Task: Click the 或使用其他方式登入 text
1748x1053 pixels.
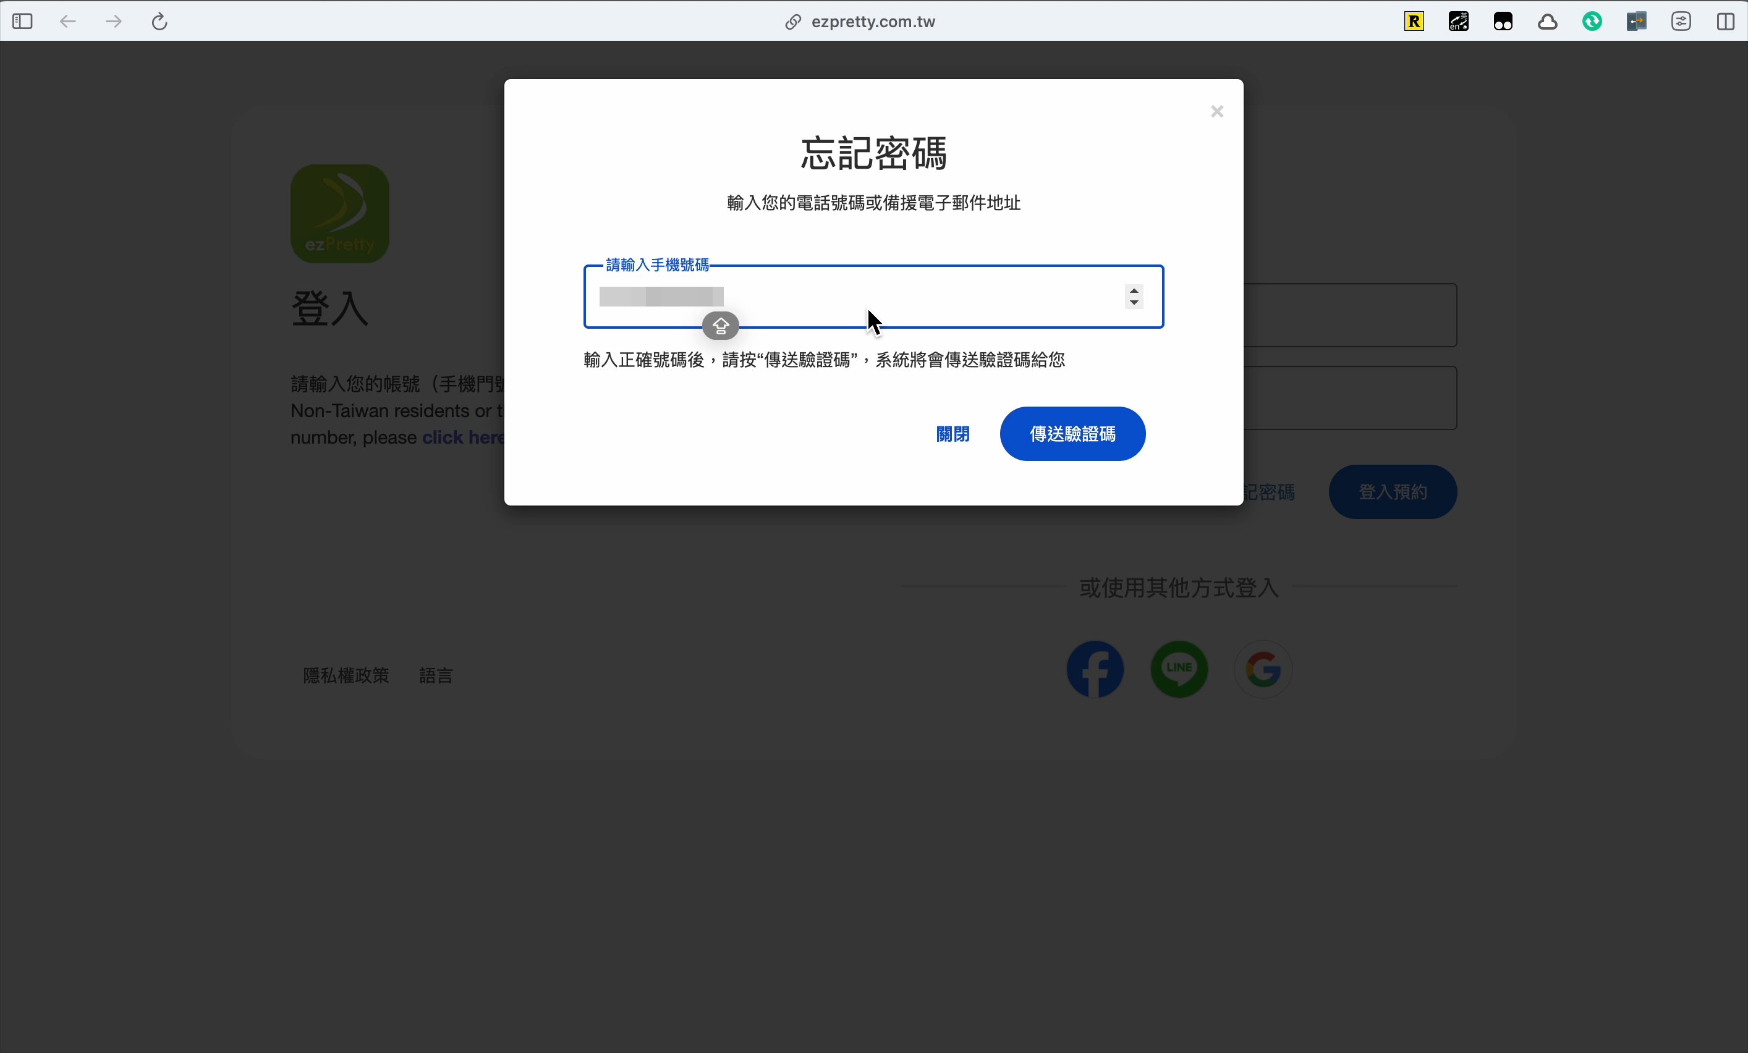Action: (1178, 588)
